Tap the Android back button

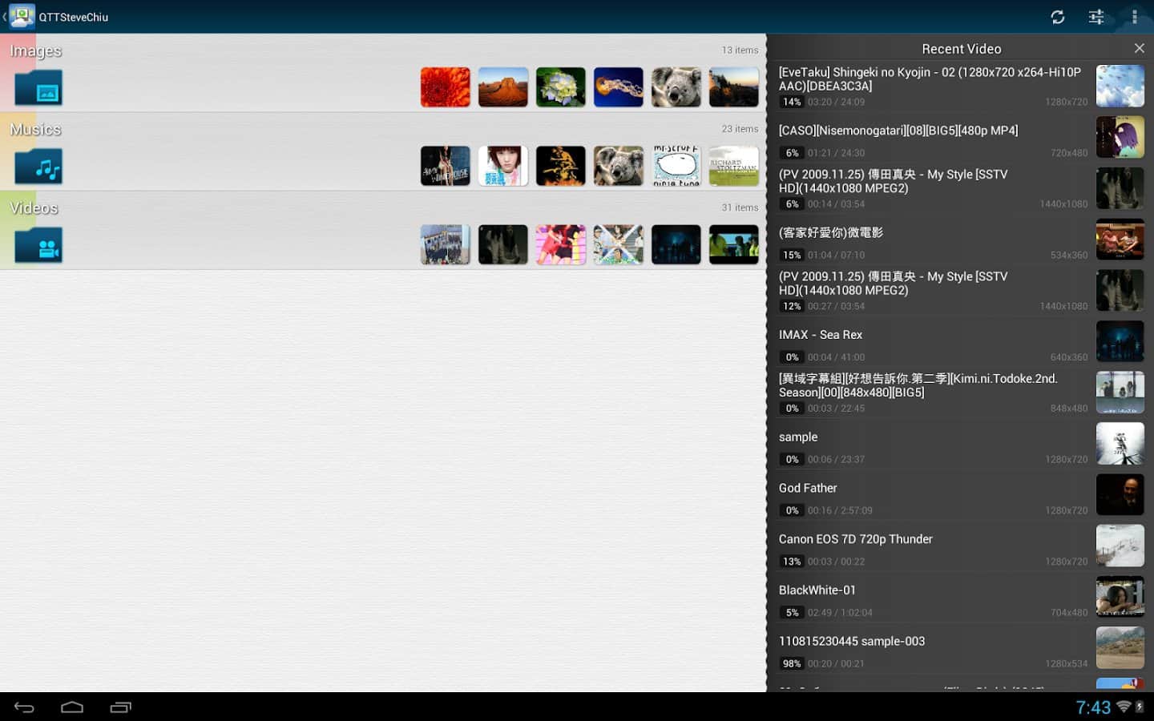click(x=24, y=707)
